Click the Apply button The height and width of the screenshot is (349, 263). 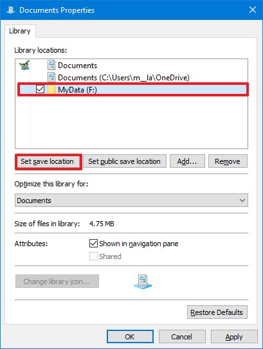coord(234,337)
